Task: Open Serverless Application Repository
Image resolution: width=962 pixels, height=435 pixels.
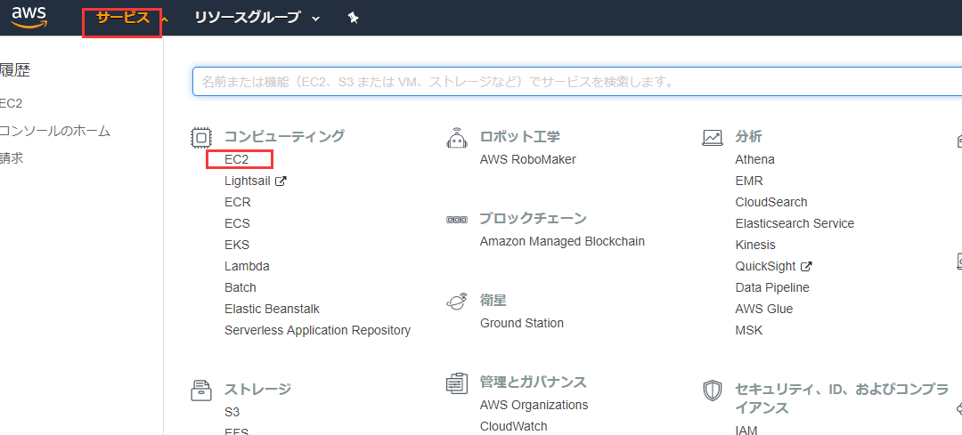Action: (317, 330)
